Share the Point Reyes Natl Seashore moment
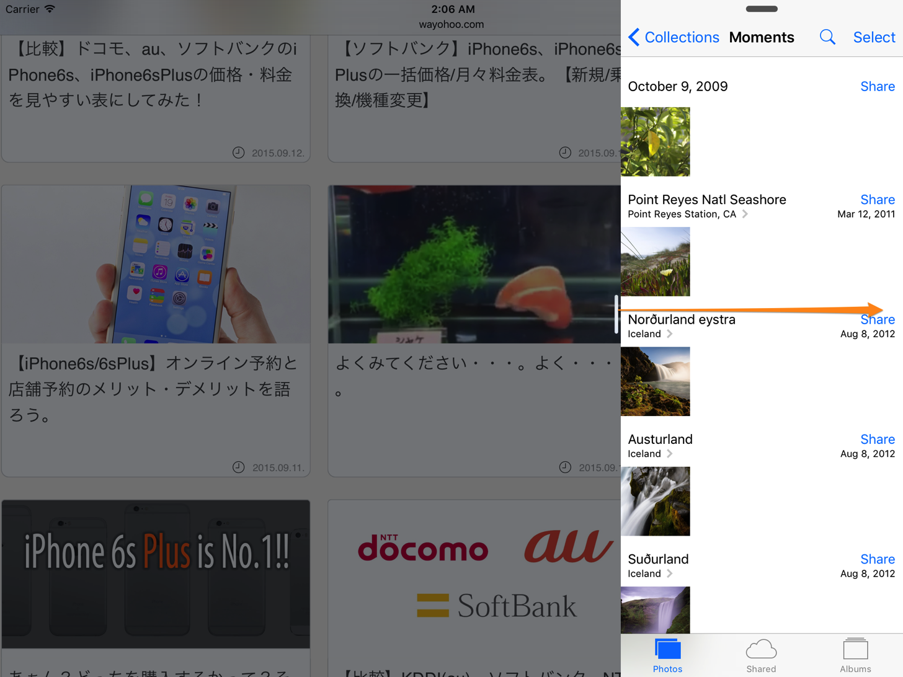The image size is (903, 677). point(877,200)
